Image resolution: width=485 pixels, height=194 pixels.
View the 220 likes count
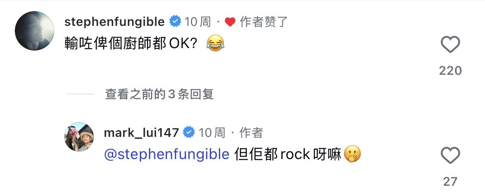[450, 71]
